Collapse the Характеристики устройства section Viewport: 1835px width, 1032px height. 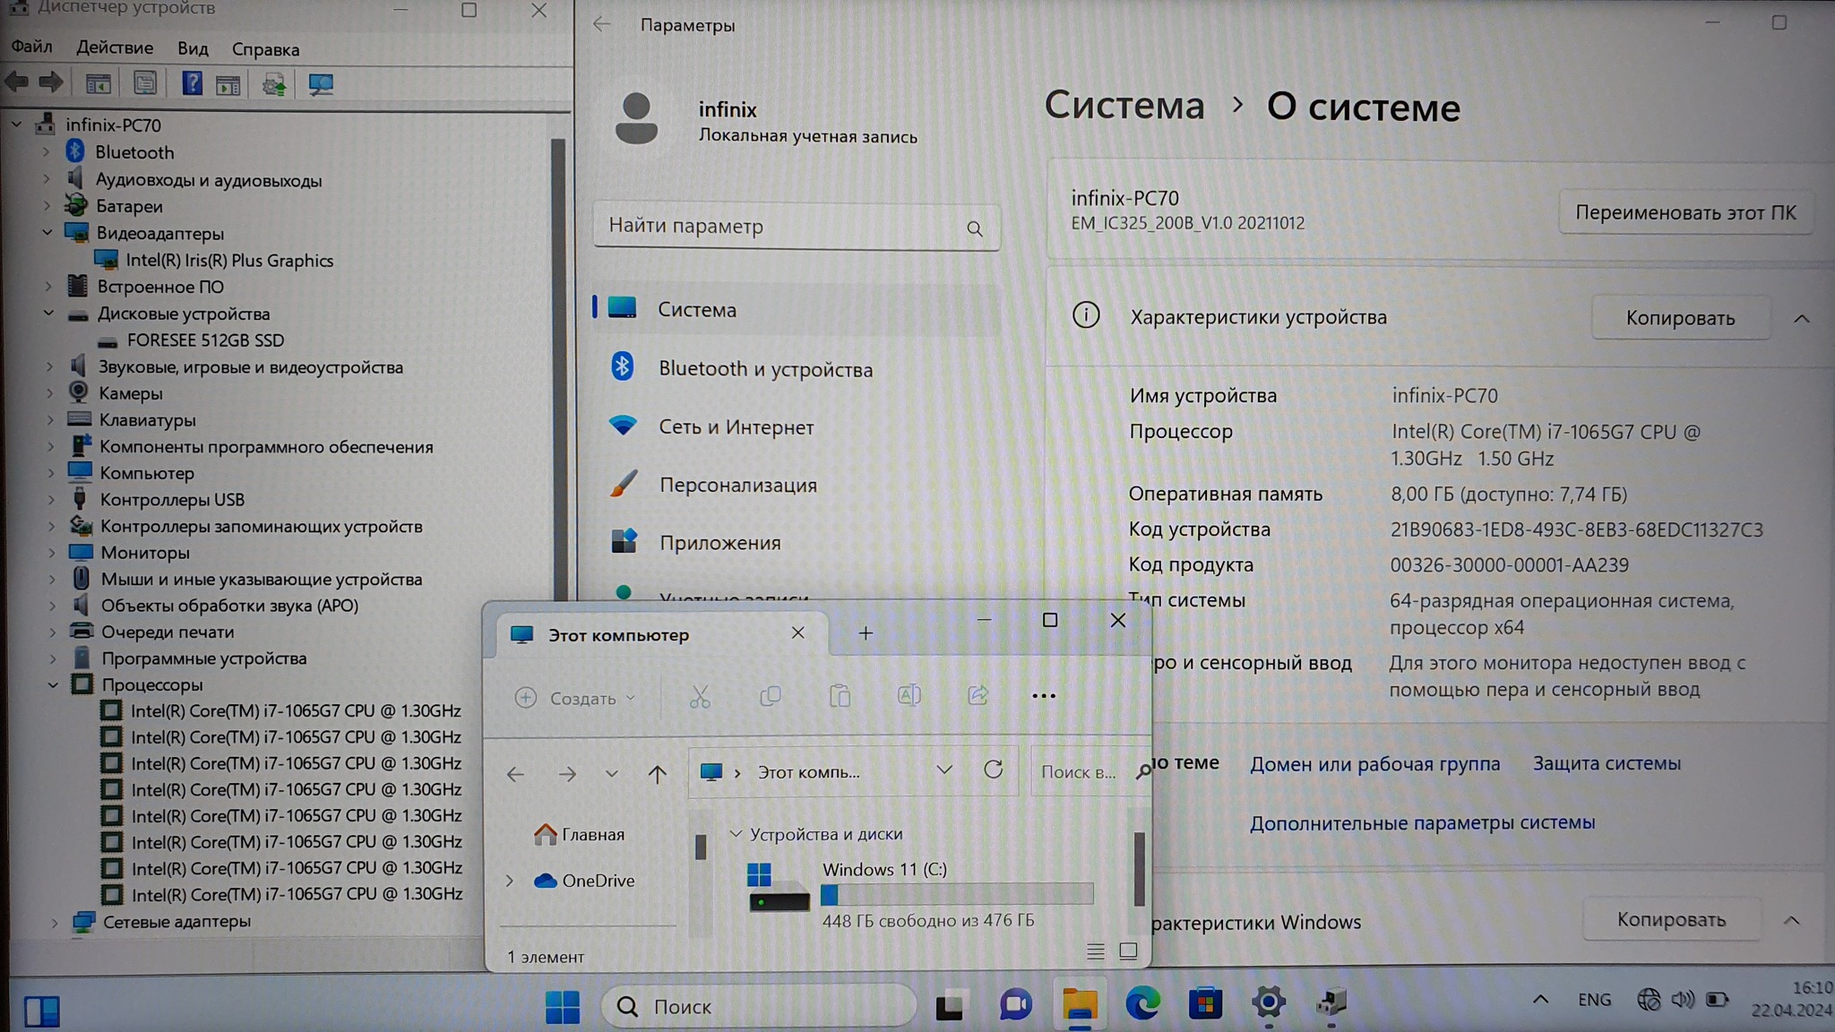point(1801,319)
